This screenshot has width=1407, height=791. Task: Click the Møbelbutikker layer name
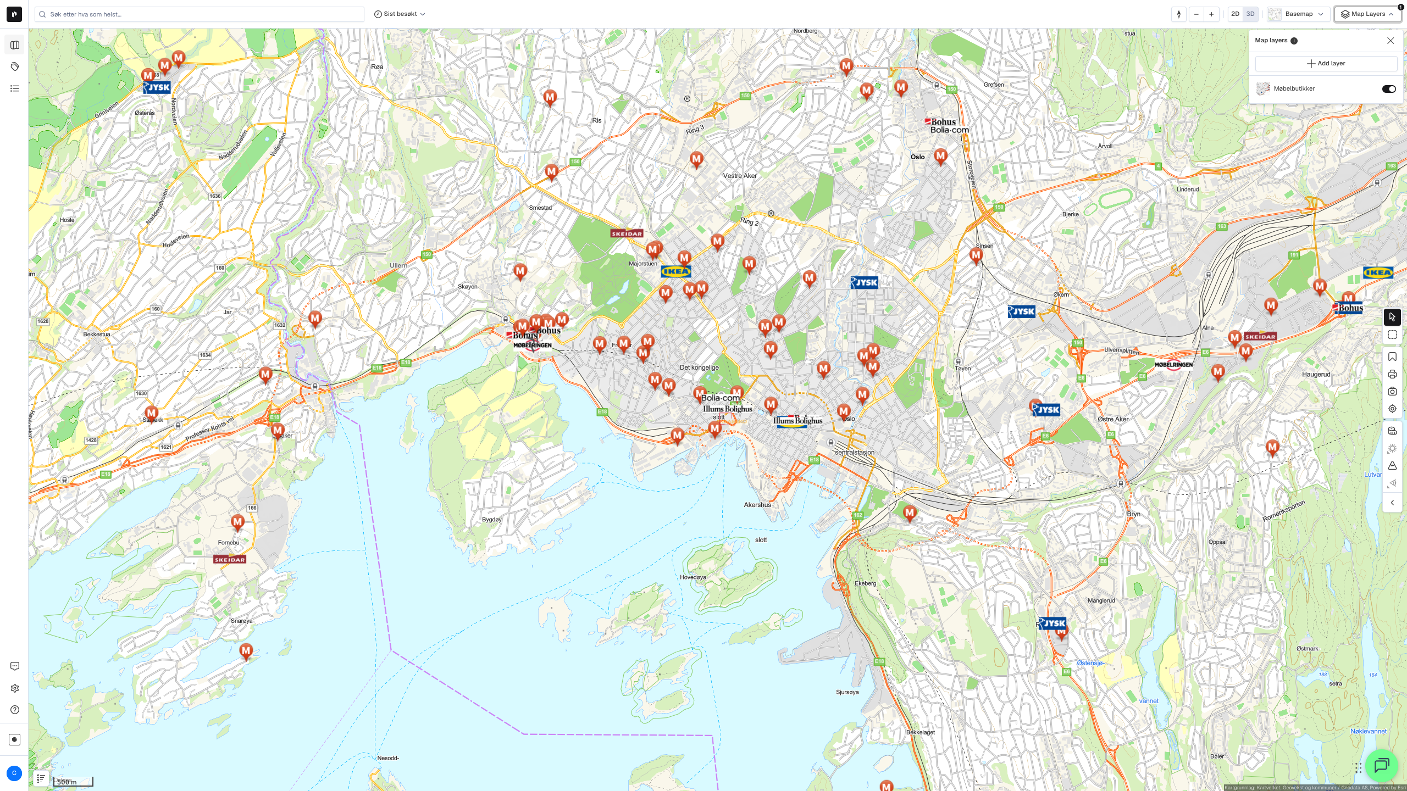(x=1294, y=89)
